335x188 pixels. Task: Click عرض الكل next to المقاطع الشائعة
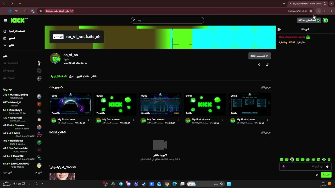pos(266,133)
